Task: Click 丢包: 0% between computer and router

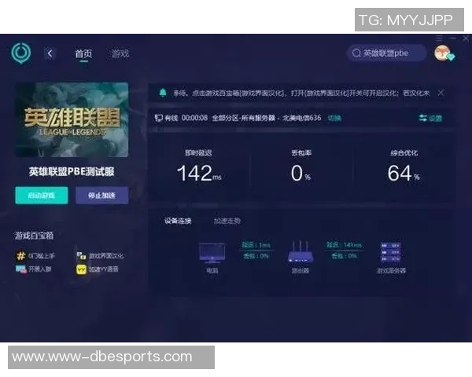Action: tap(256, 256)
